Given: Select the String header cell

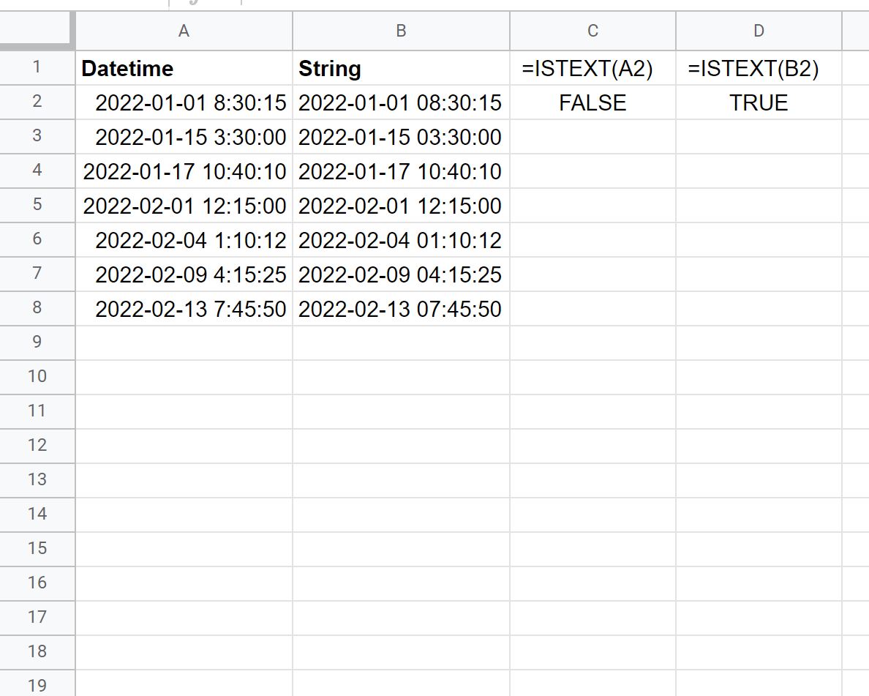Looking at the screenshot, I should pos(401,68).
